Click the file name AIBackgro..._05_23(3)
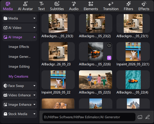 coord(57,36)
